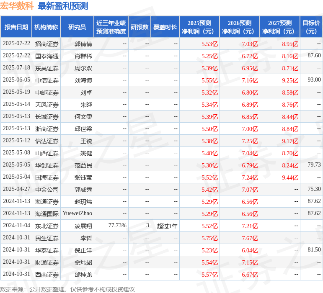Click the 机构简称 column header

coord(46,27)
